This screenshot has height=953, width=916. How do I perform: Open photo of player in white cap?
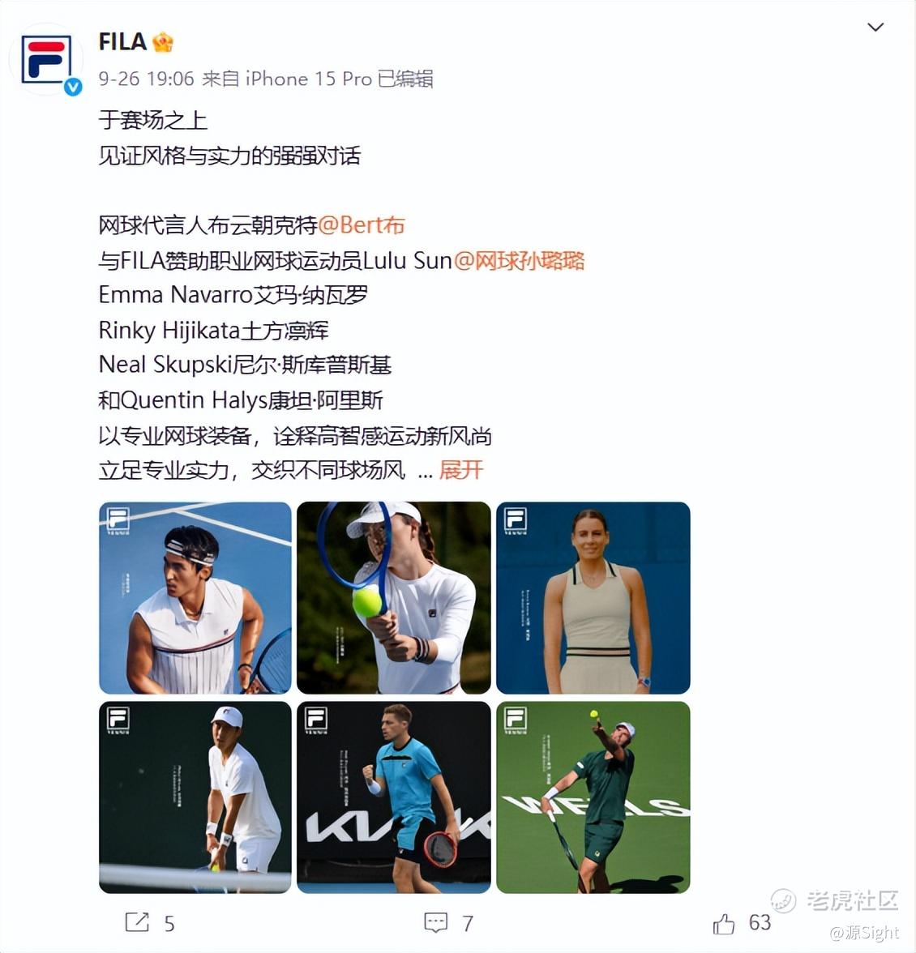point(195,797)
